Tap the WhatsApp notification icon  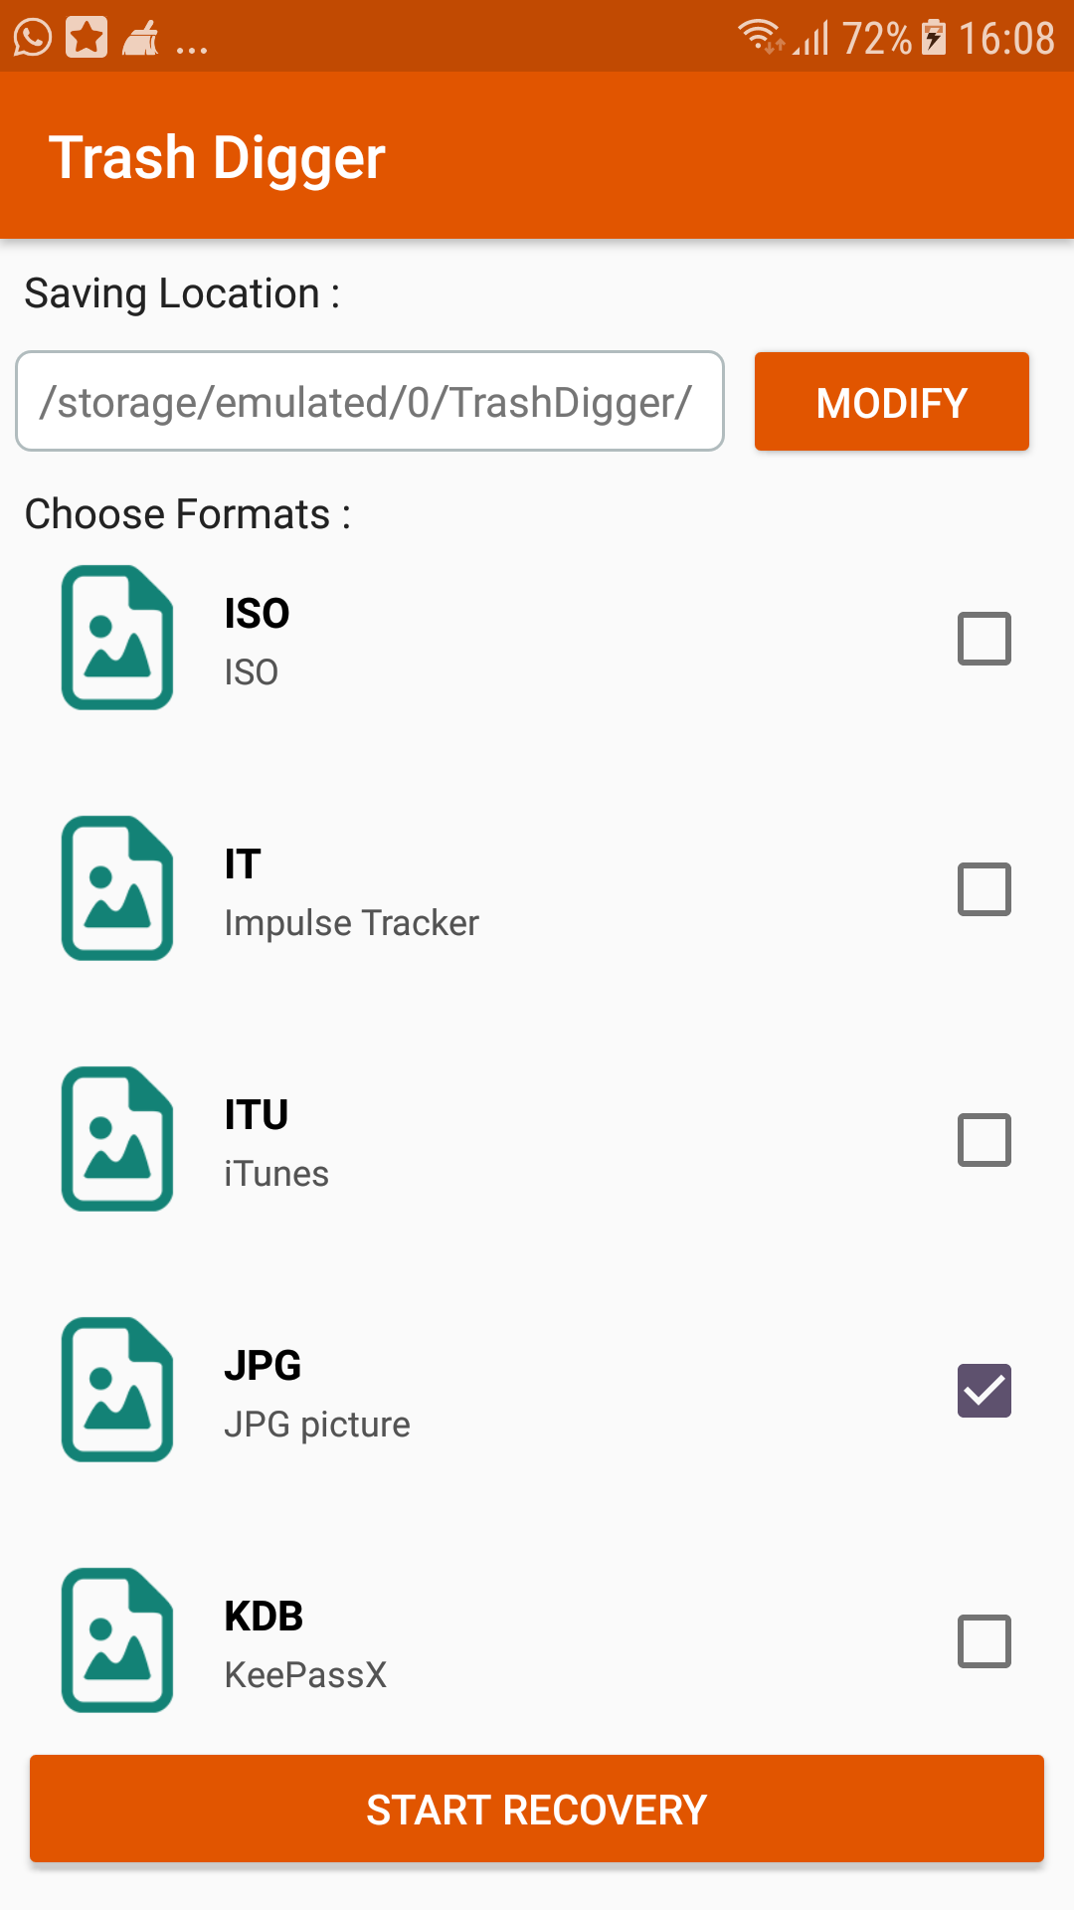click(33, 38)
